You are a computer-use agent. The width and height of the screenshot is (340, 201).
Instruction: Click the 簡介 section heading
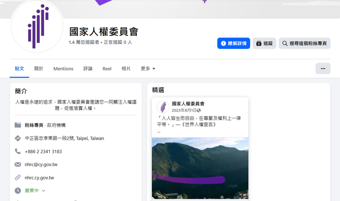pos(21,91)
